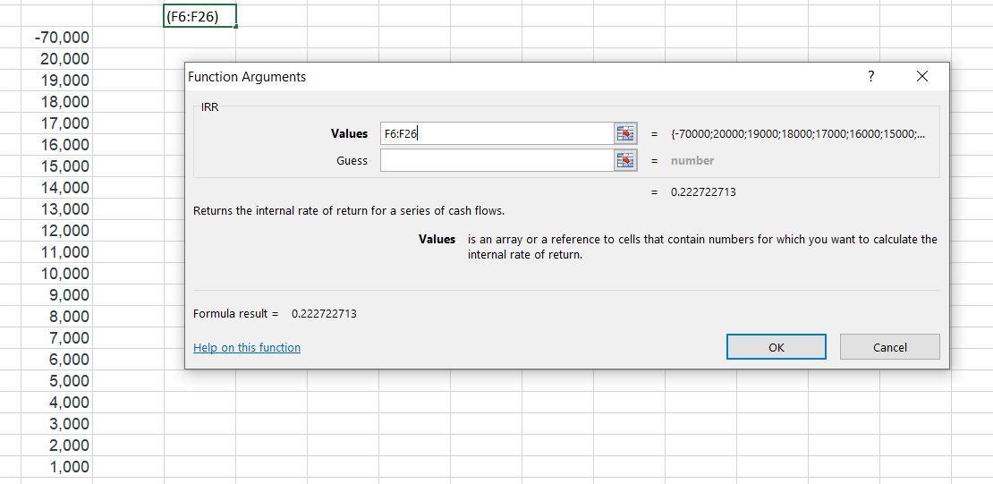Click the internal rate of return description sentence
993x484 pixels.
tap(349, 211)
